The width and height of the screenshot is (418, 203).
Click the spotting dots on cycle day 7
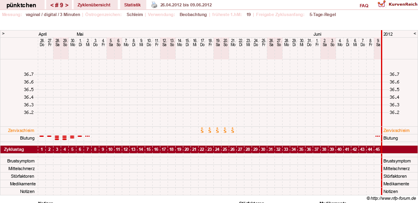[x=88, y=136]
